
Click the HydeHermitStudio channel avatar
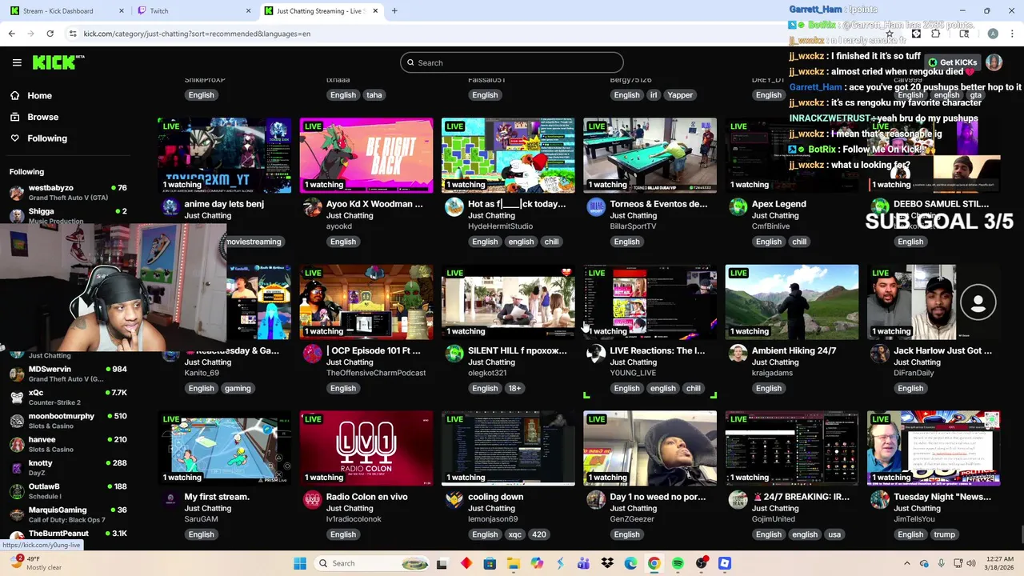pyautogui.click(x=454, y=207)
